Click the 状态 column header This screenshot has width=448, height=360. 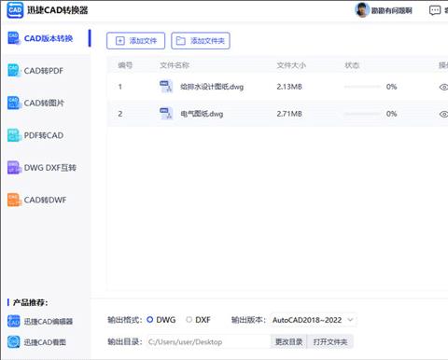[352, 65]
